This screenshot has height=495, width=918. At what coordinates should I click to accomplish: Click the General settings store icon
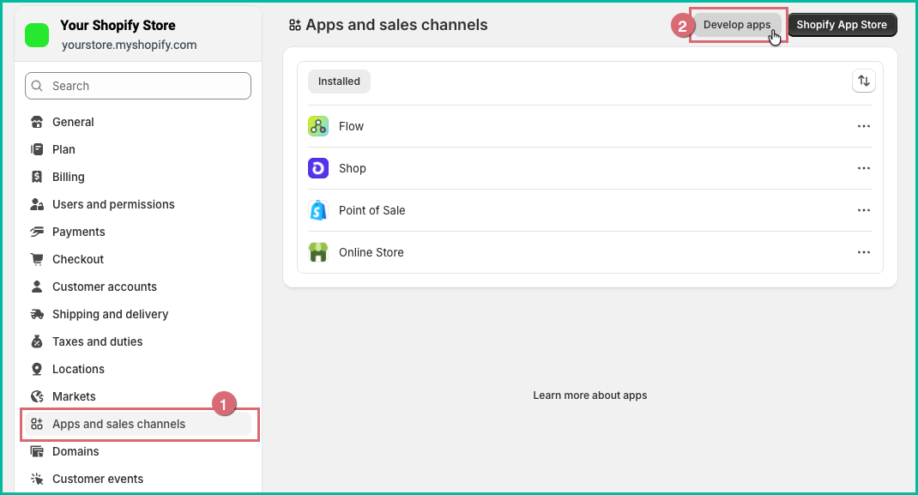tap(37, 122)
